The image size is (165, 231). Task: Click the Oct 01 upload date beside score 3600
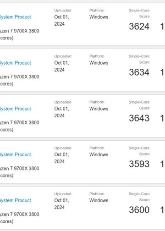point(62,203)
